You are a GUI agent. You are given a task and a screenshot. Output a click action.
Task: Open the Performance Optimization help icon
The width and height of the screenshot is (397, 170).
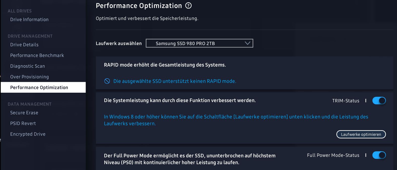(x=188, y=5)
